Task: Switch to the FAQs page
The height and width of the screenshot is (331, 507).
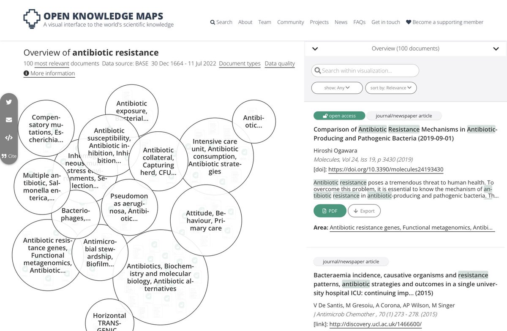Action: (359, 22)
